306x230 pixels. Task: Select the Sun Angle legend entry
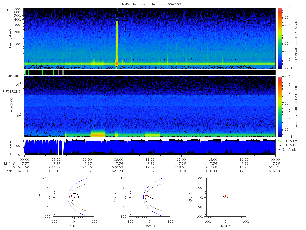click(x=287, y=149)
